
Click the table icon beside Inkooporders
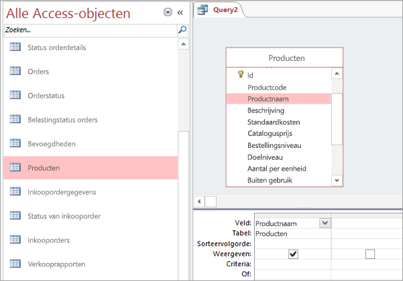coord(15,240)
